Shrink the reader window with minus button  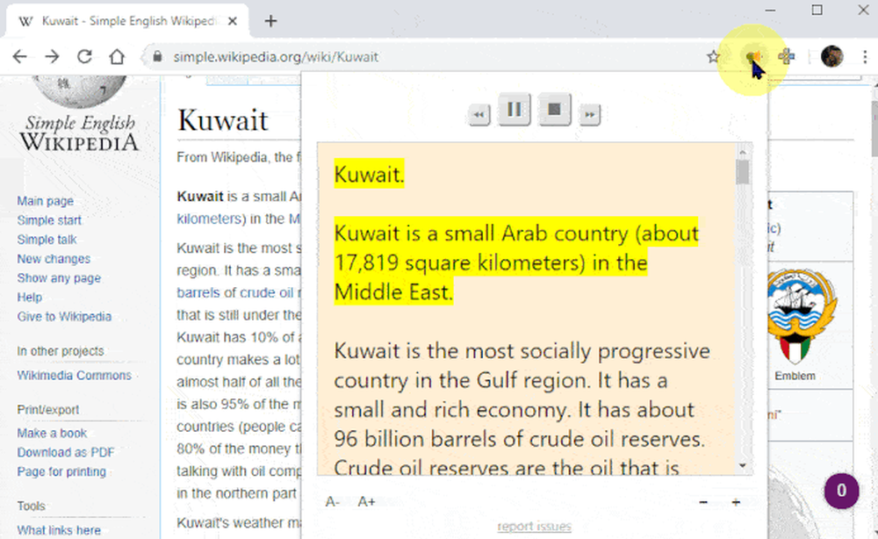pyautogui.click(x=703, y=502)
